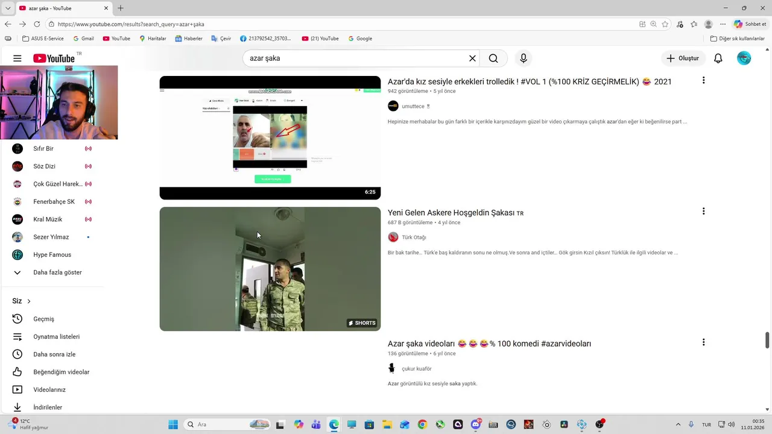The height and width of the screenshot is (434, 772).
Task: Open the umuttece channel link
Action: coord(413,106)
